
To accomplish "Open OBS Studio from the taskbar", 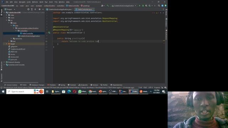I will coord(113,91).
